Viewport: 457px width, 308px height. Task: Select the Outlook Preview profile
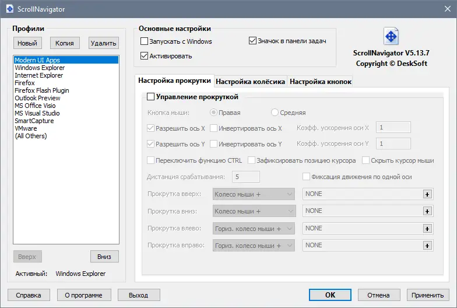[66, 98]
